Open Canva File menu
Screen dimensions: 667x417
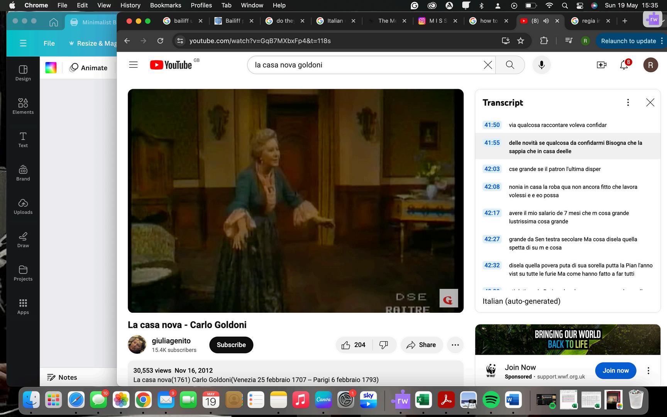click(x=49, y=43)
